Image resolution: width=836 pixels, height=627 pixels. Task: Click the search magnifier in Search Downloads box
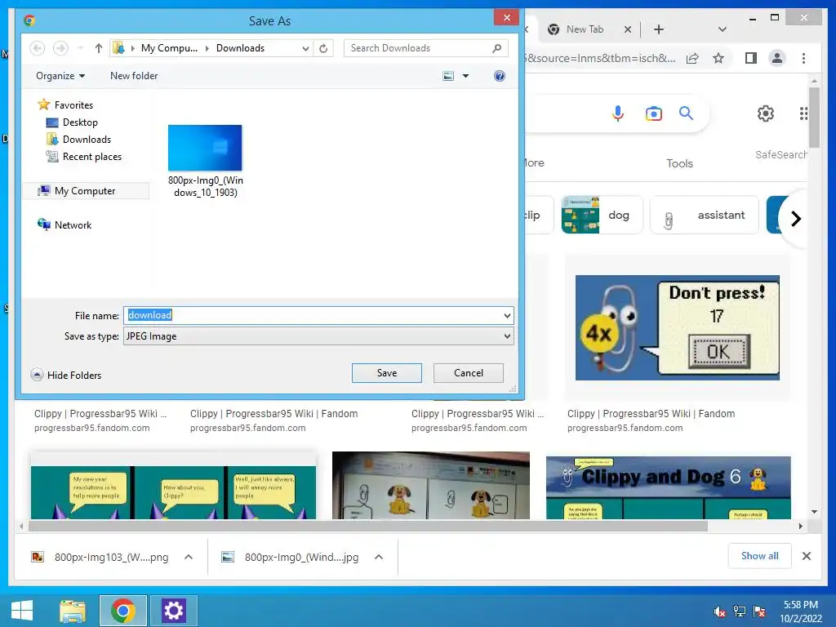coord(497,48)
